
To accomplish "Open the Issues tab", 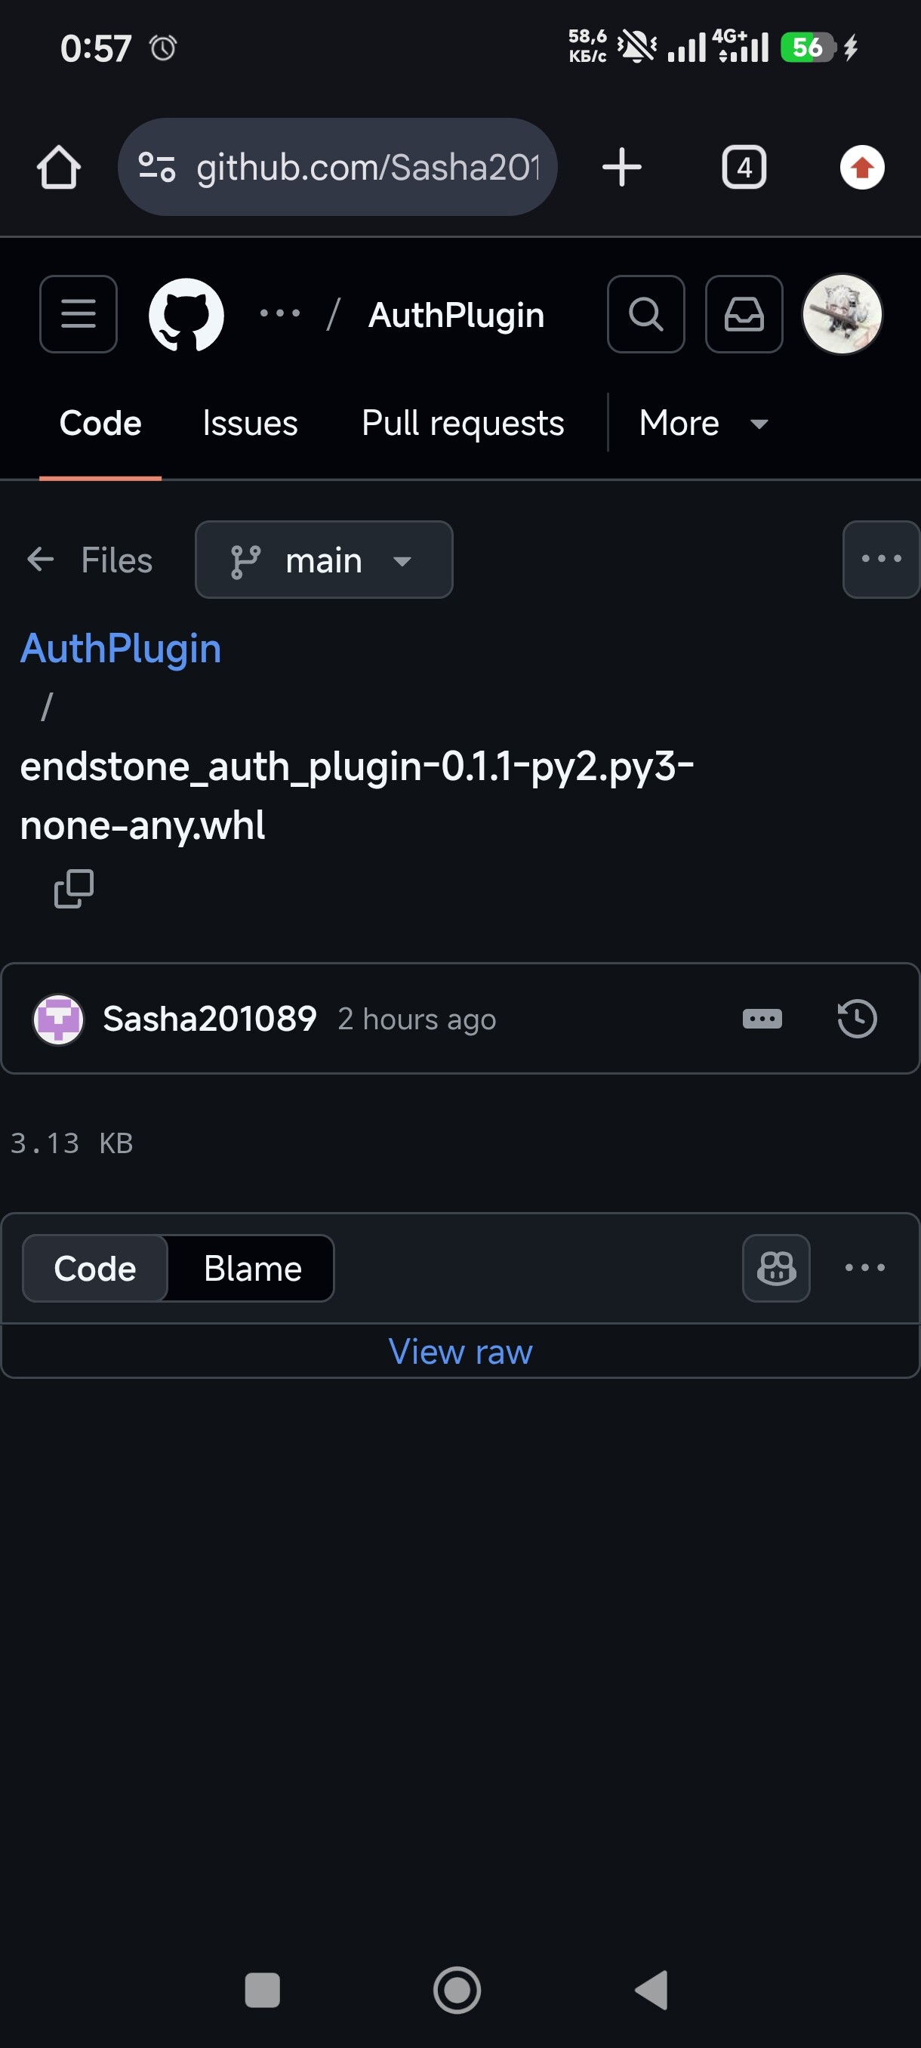I will (250, 423).
